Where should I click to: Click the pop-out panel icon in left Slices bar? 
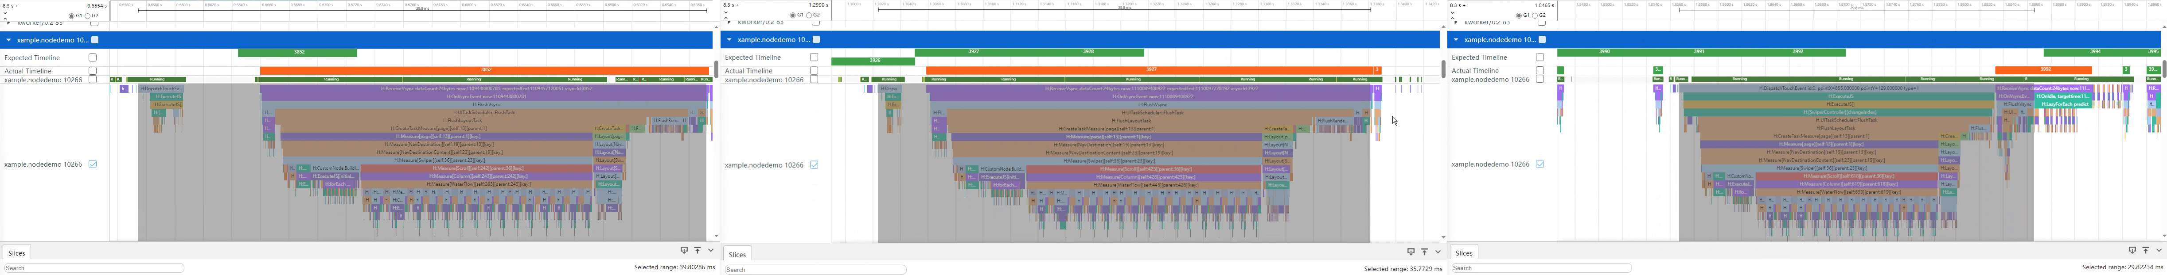click(x=684, y=250)
